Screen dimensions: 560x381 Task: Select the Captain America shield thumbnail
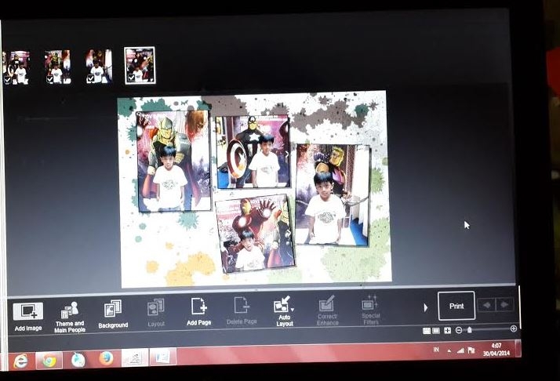[x=16, y=67]
